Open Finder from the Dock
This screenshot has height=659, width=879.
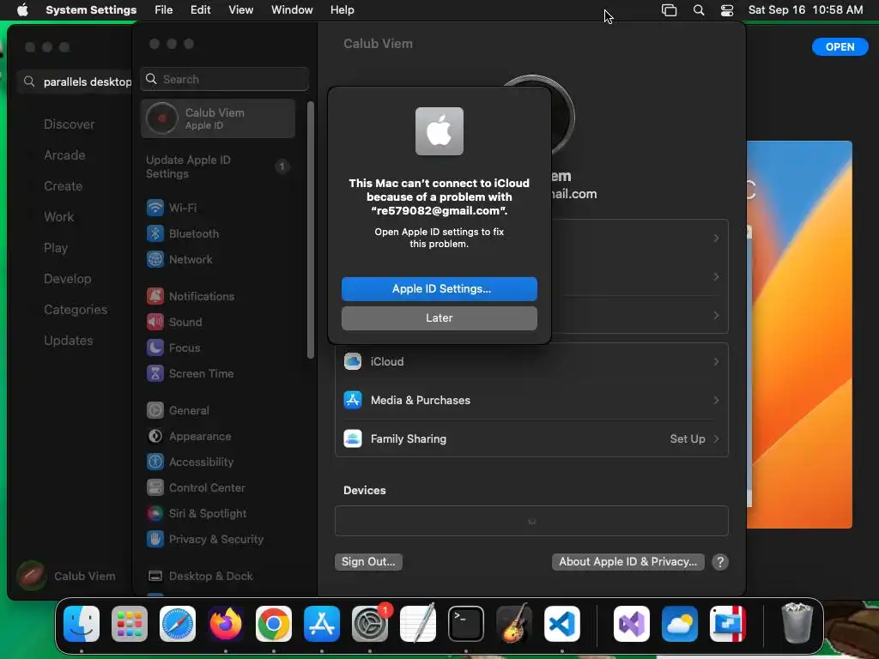pos(82,624)
